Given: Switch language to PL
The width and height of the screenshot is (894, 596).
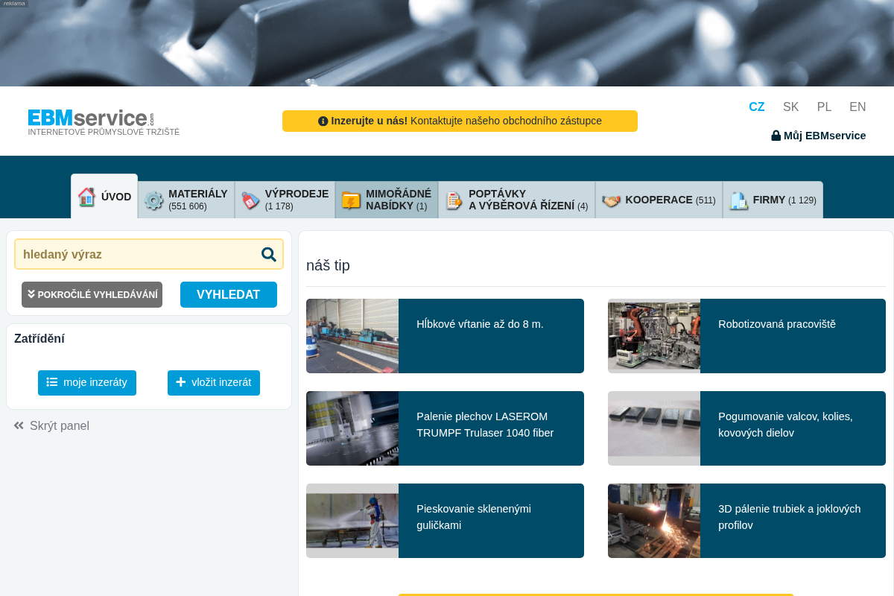Looking at the screenshot, I should click(x=824, y=107).
